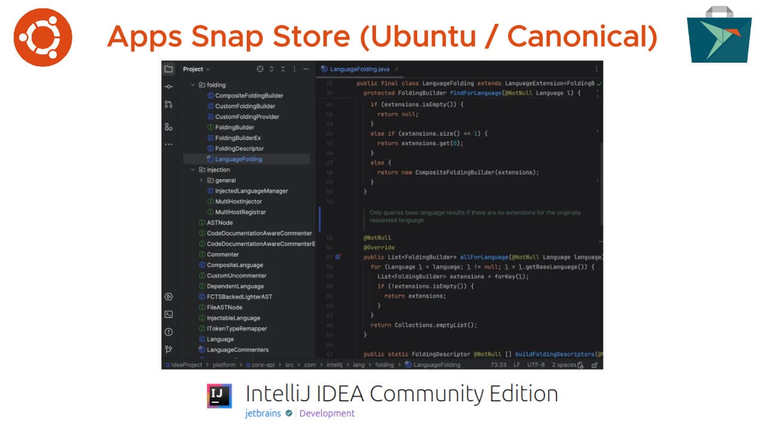The width and height of the screenshot is (765, 430).
Task: Click intellij in the breadcrumb bar
Action: pos(334,365)
